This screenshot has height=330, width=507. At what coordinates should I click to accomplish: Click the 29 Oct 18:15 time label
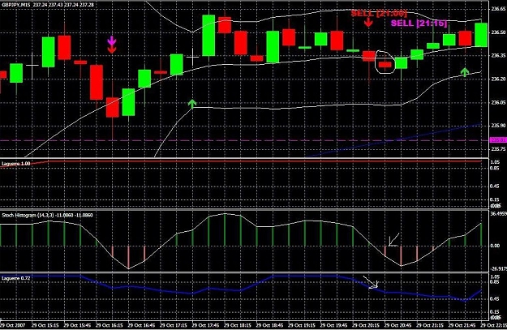(238, 325)
